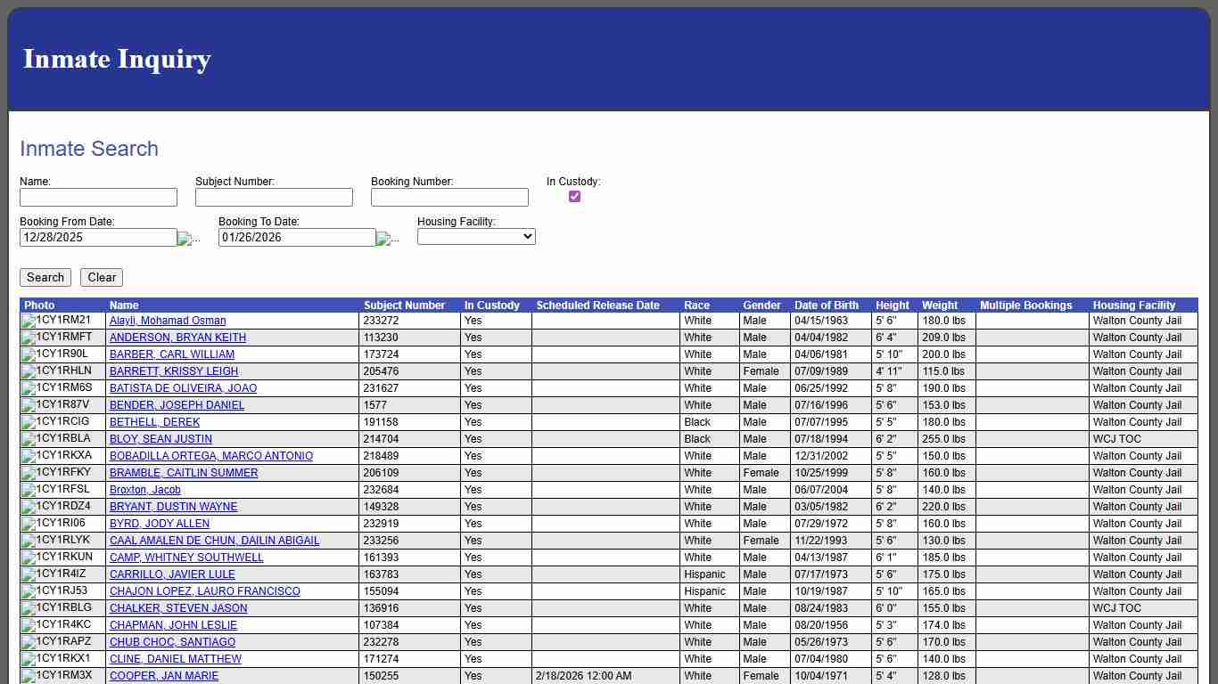The width and height of the screenshot is (1218, 684).
Task: Open BARRETT, KRISSY LEIGH's inmate record
Action: point(173,371)
